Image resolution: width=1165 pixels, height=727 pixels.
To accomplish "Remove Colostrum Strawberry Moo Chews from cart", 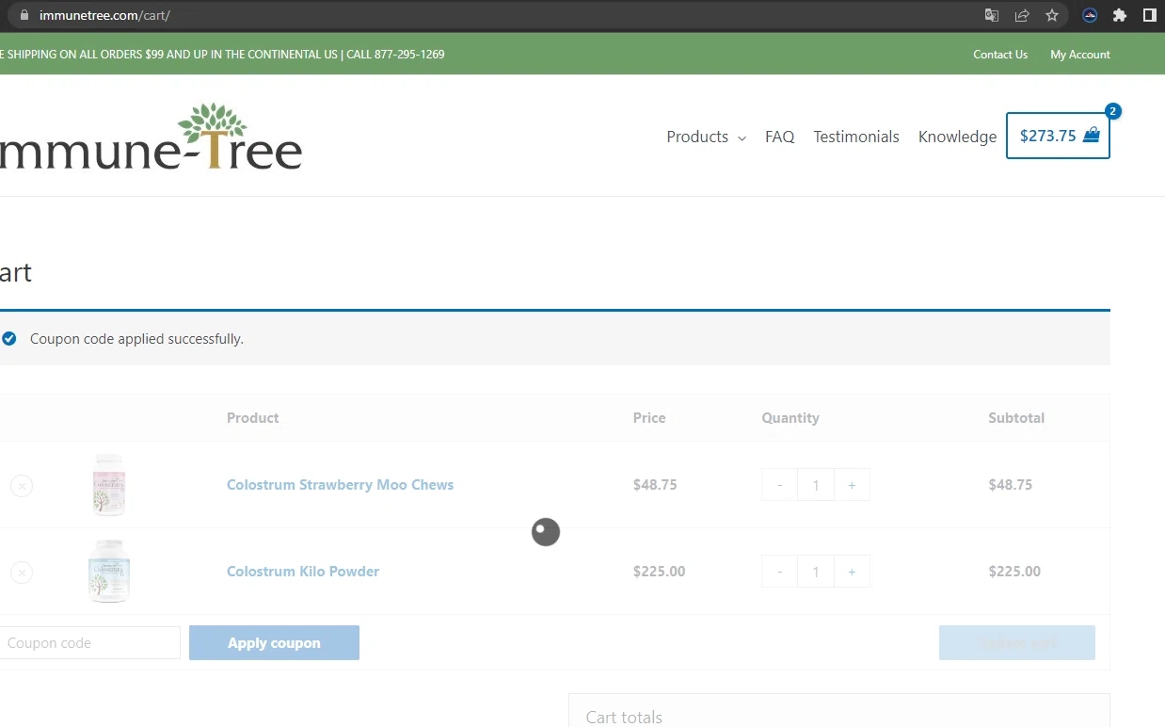I will (22, 486).
